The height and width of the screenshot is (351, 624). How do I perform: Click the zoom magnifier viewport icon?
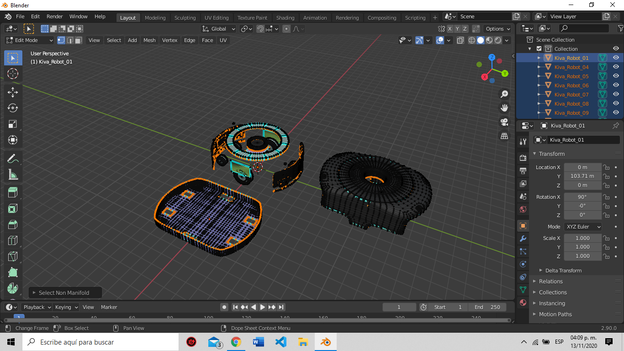504,94
